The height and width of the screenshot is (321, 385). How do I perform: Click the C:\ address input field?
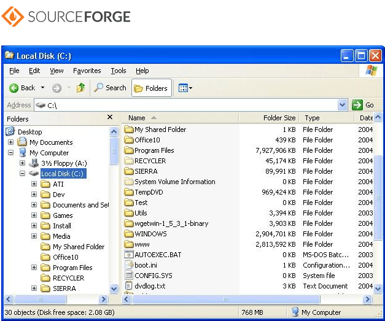(186, 105)
